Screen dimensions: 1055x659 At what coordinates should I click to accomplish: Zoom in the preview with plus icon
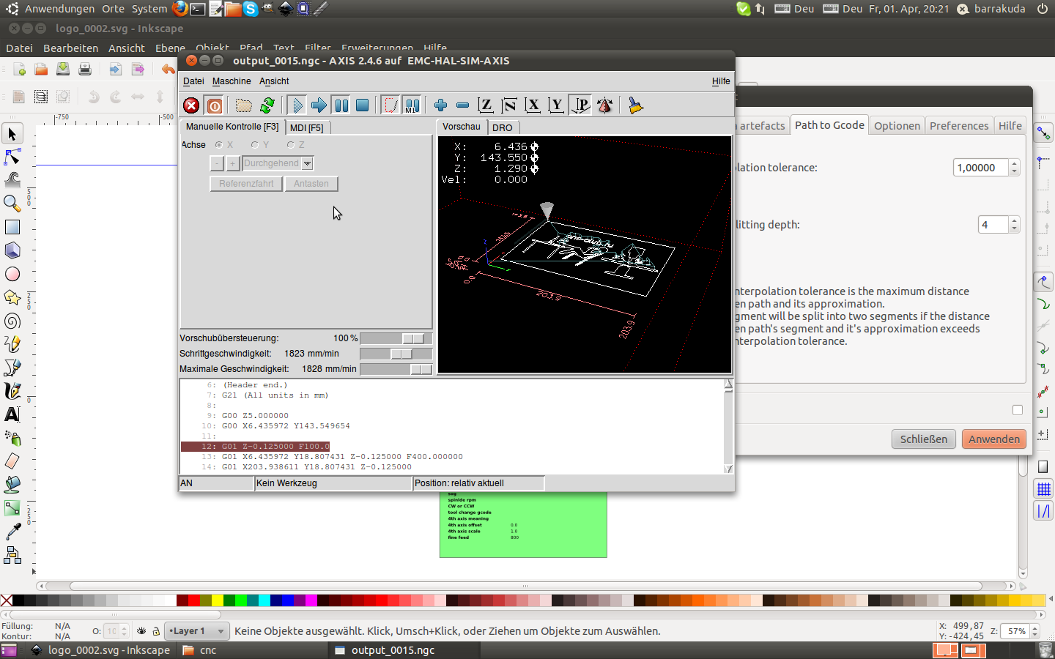click(x=440, y=105)
